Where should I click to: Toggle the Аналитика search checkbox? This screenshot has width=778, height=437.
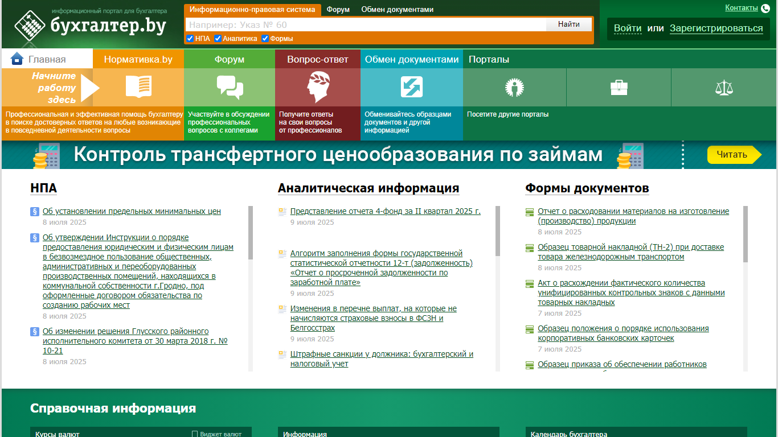(x=218, y=39)
